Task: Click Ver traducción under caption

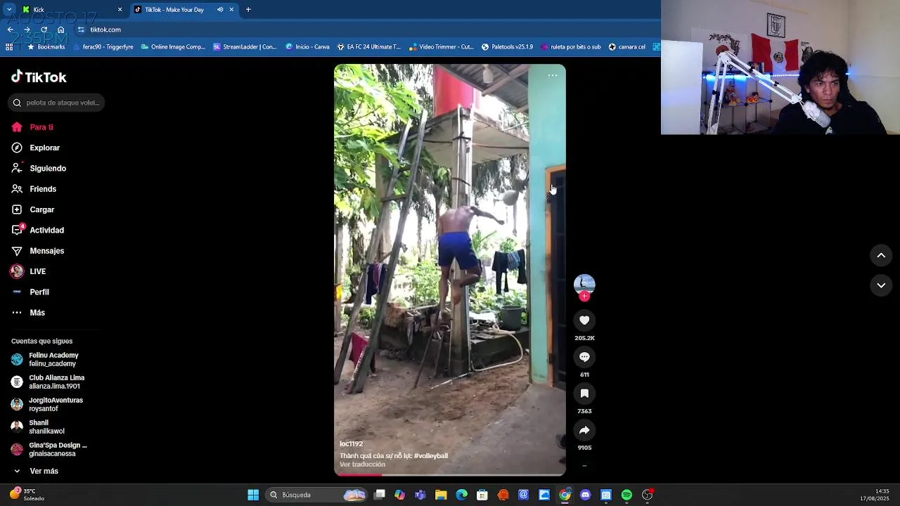Action: [x=362, y=465]
